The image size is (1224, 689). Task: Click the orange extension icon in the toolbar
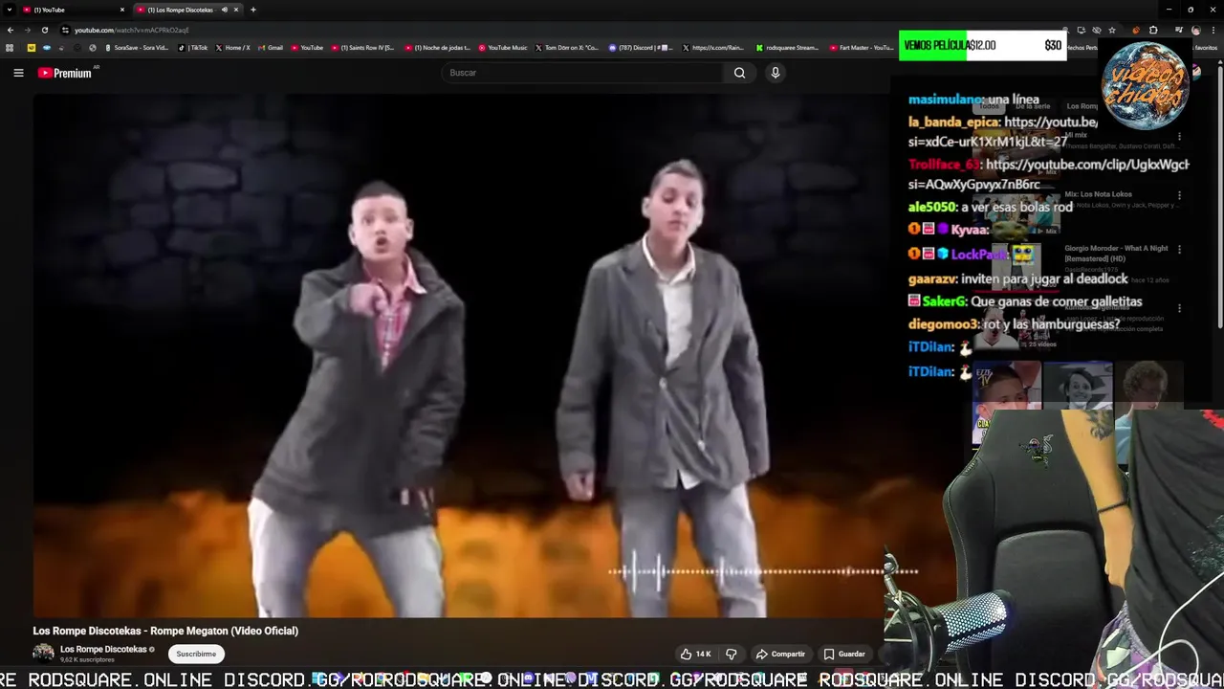click(1136, 30)
